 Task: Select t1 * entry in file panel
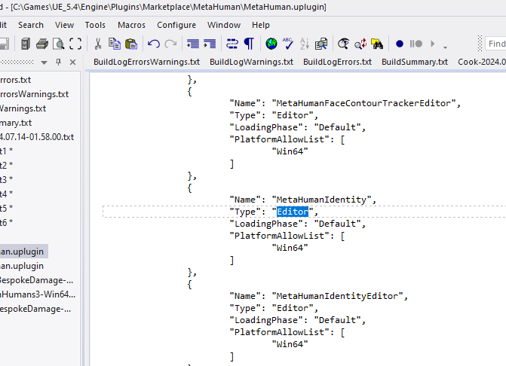pos(7,151)
